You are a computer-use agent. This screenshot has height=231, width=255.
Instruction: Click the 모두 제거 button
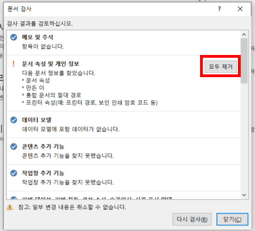coord(220,67)
